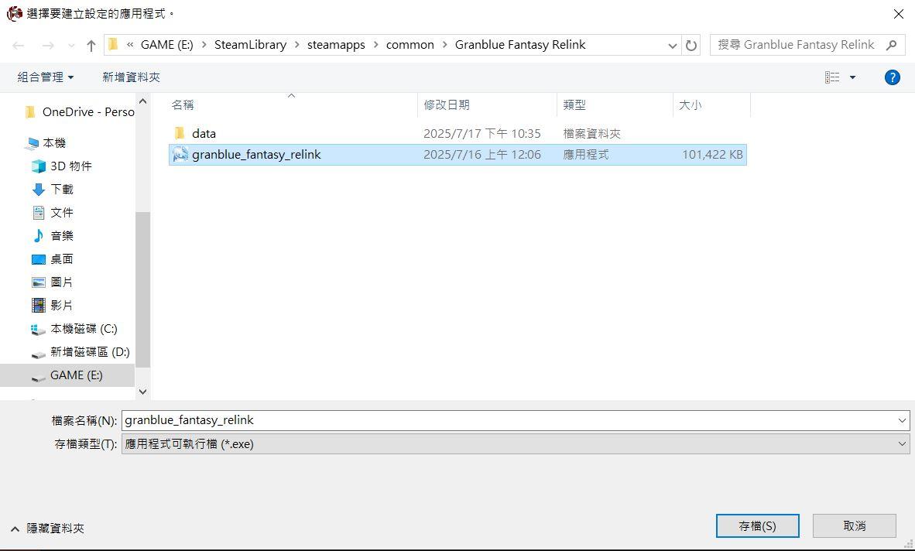Image resolution: width=915 pixels, height=551 pixels.
Task: Go up one folder level
Action: [91, 46]
